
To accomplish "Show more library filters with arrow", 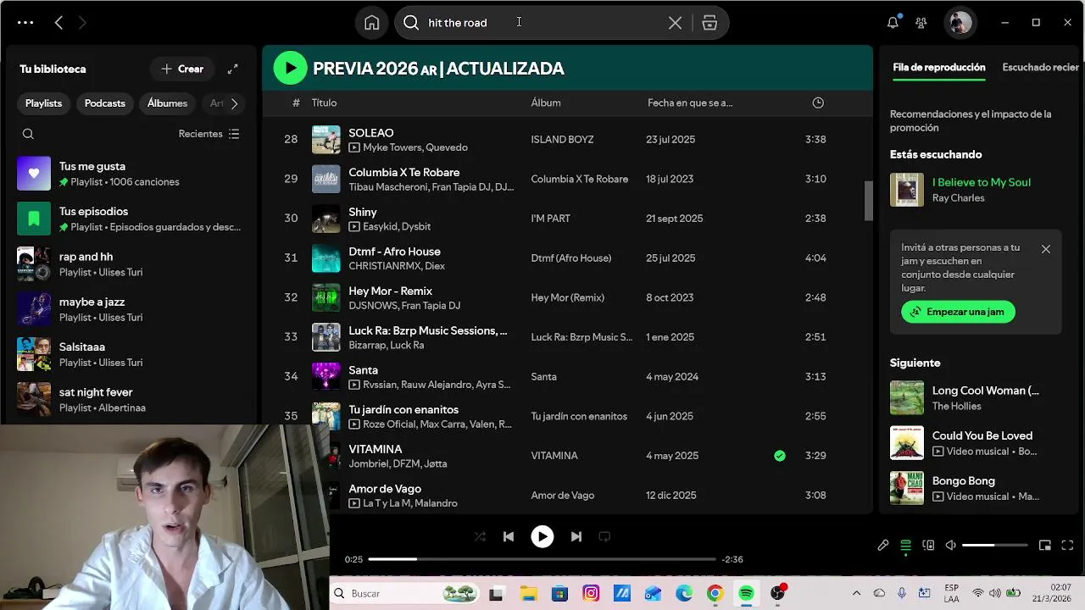I will tap(234, 103).
